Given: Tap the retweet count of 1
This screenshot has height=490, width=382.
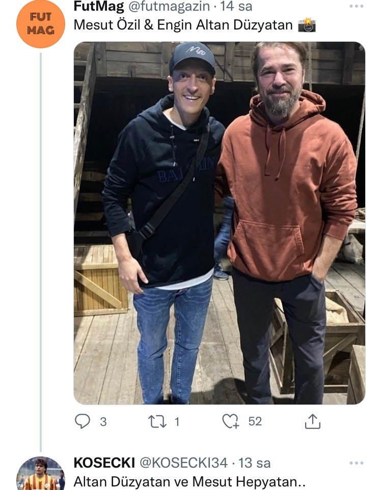Looking at the screenshot, I should (177, 421).
